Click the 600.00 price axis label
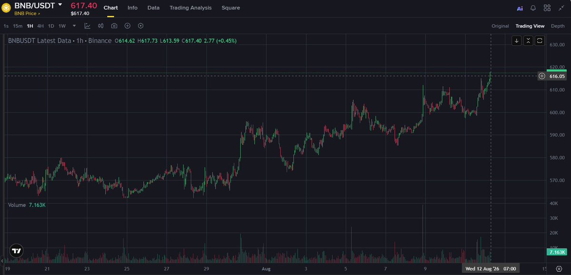 557,113
